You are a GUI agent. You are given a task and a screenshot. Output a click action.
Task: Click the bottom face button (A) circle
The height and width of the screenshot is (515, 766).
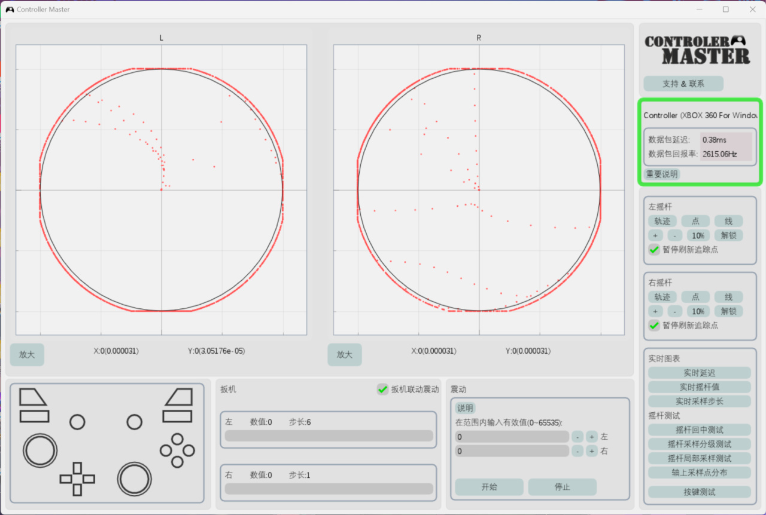click(x=177, y=462)
